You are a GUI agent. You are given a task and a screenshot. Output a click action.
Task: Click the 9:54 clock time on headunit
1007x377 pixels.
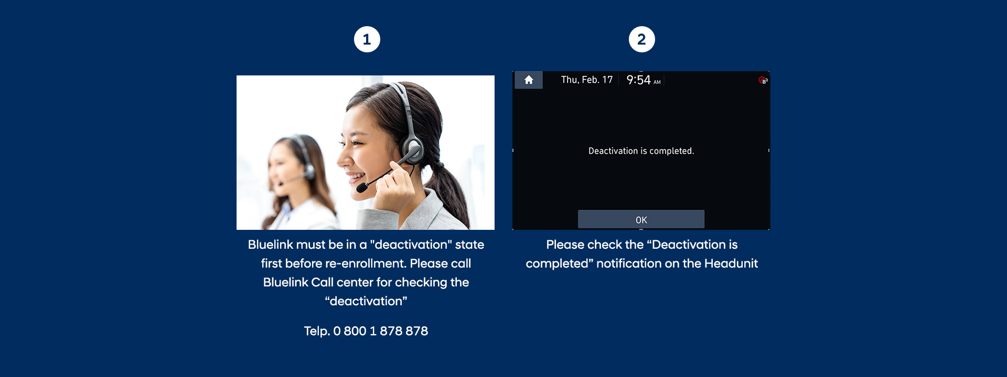pyautogui.click(x=638, y=80)
